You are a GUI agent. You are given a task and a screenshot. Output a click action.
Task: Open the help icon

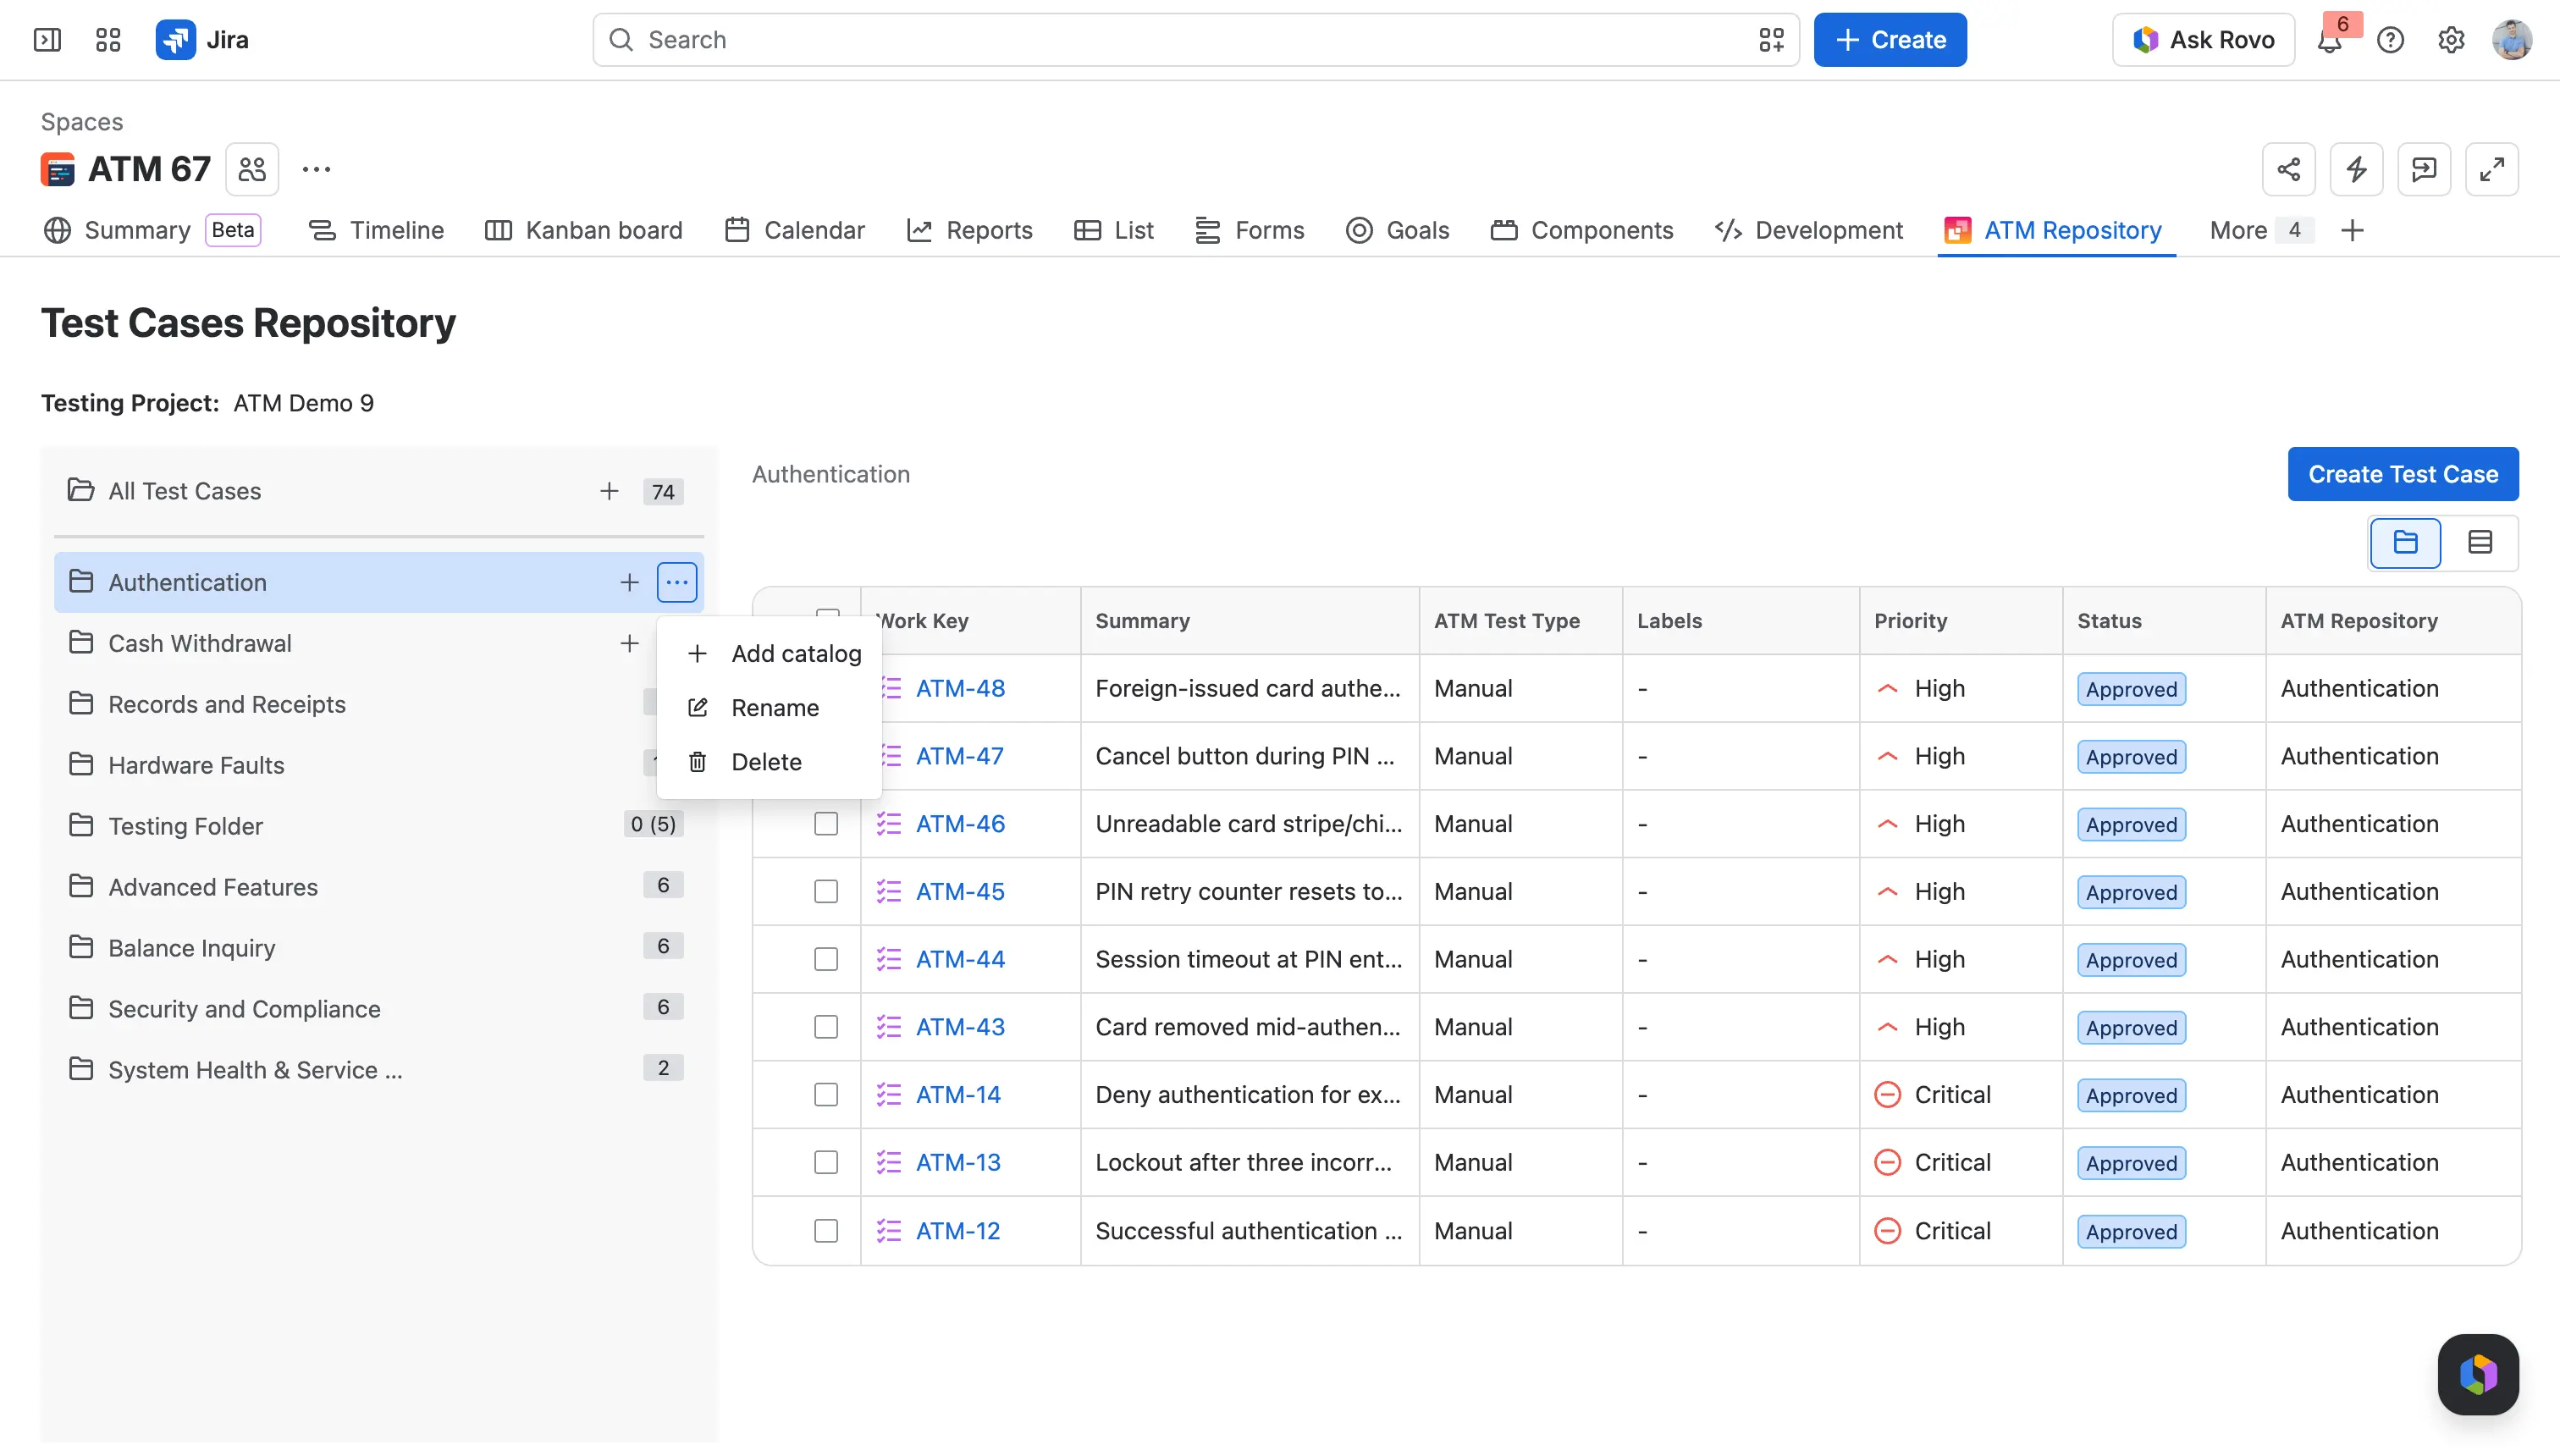[x=2390, y=40]
